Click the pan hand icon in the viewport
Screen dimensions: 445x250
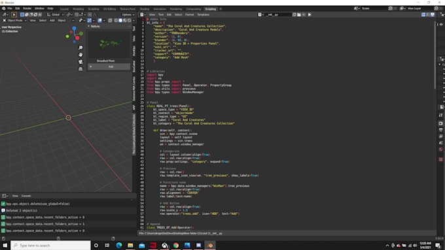coord(80,55)
